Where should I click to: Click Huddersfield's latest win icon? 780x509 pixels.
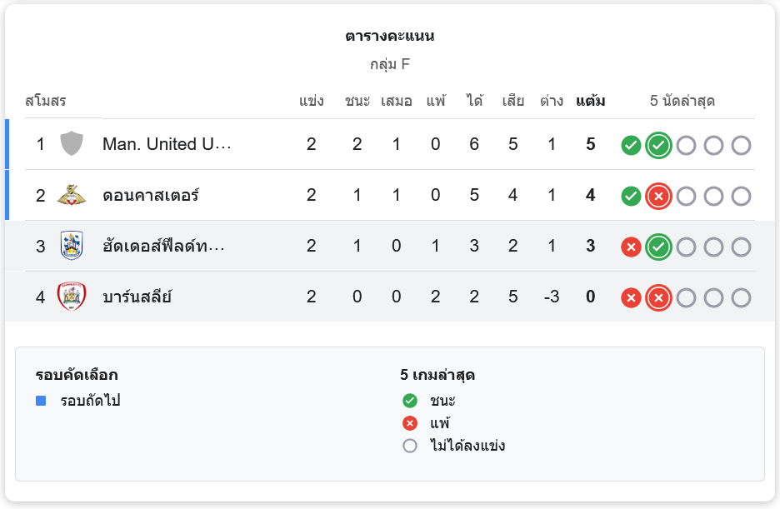(x=658, y=247)
